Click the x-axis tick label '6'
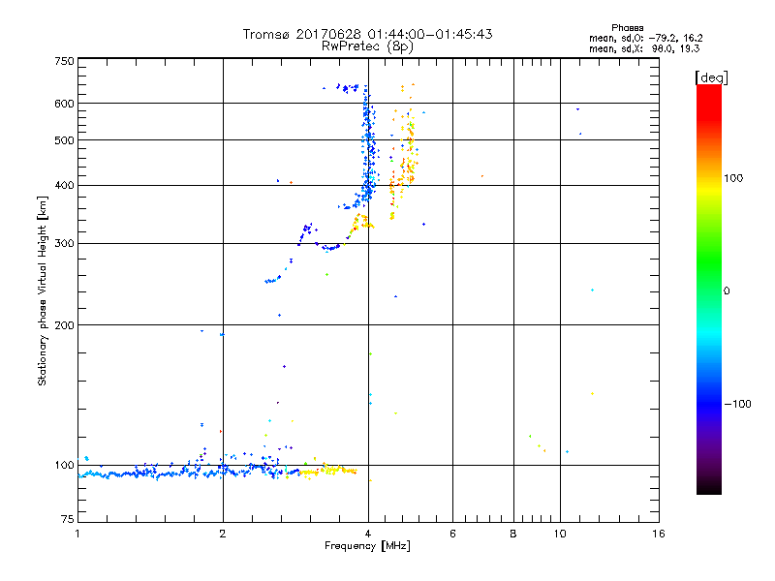 click(452, 534)
